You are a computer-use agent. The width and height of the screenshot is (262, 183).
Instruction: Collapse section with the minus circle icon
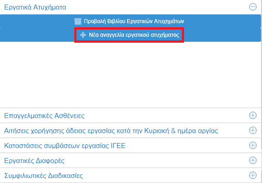click(x=252, y=7)
